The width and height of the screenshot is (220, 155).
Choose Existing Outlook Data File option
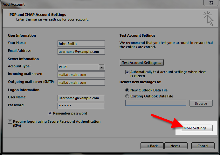(x=127, y=96)
